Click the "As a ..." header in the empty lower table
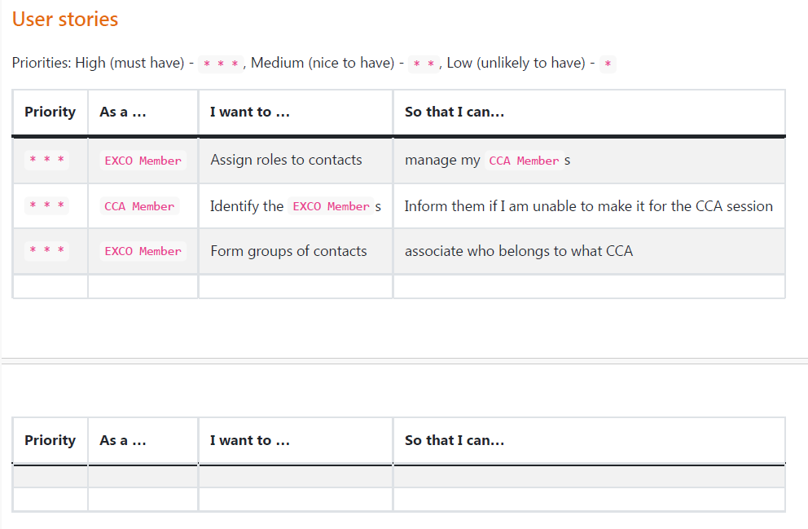The height and width of the screenshot is (529, 808). coord(123,441)
